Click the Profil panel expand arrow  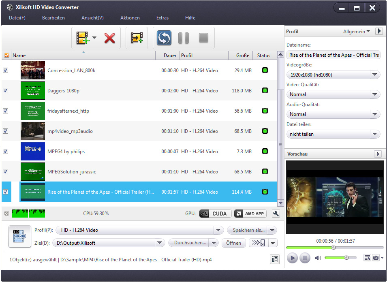pyautogui.click(x=379, y=31)
